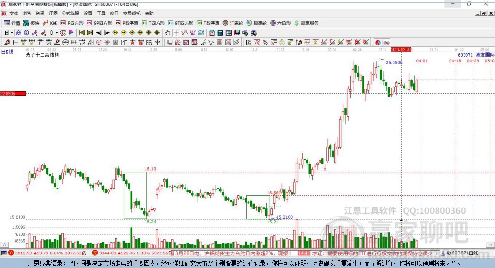Launch the 赢家轮 wheel tool
The width and height of the screenshot is (495, 268).
[x=257, y=23]
